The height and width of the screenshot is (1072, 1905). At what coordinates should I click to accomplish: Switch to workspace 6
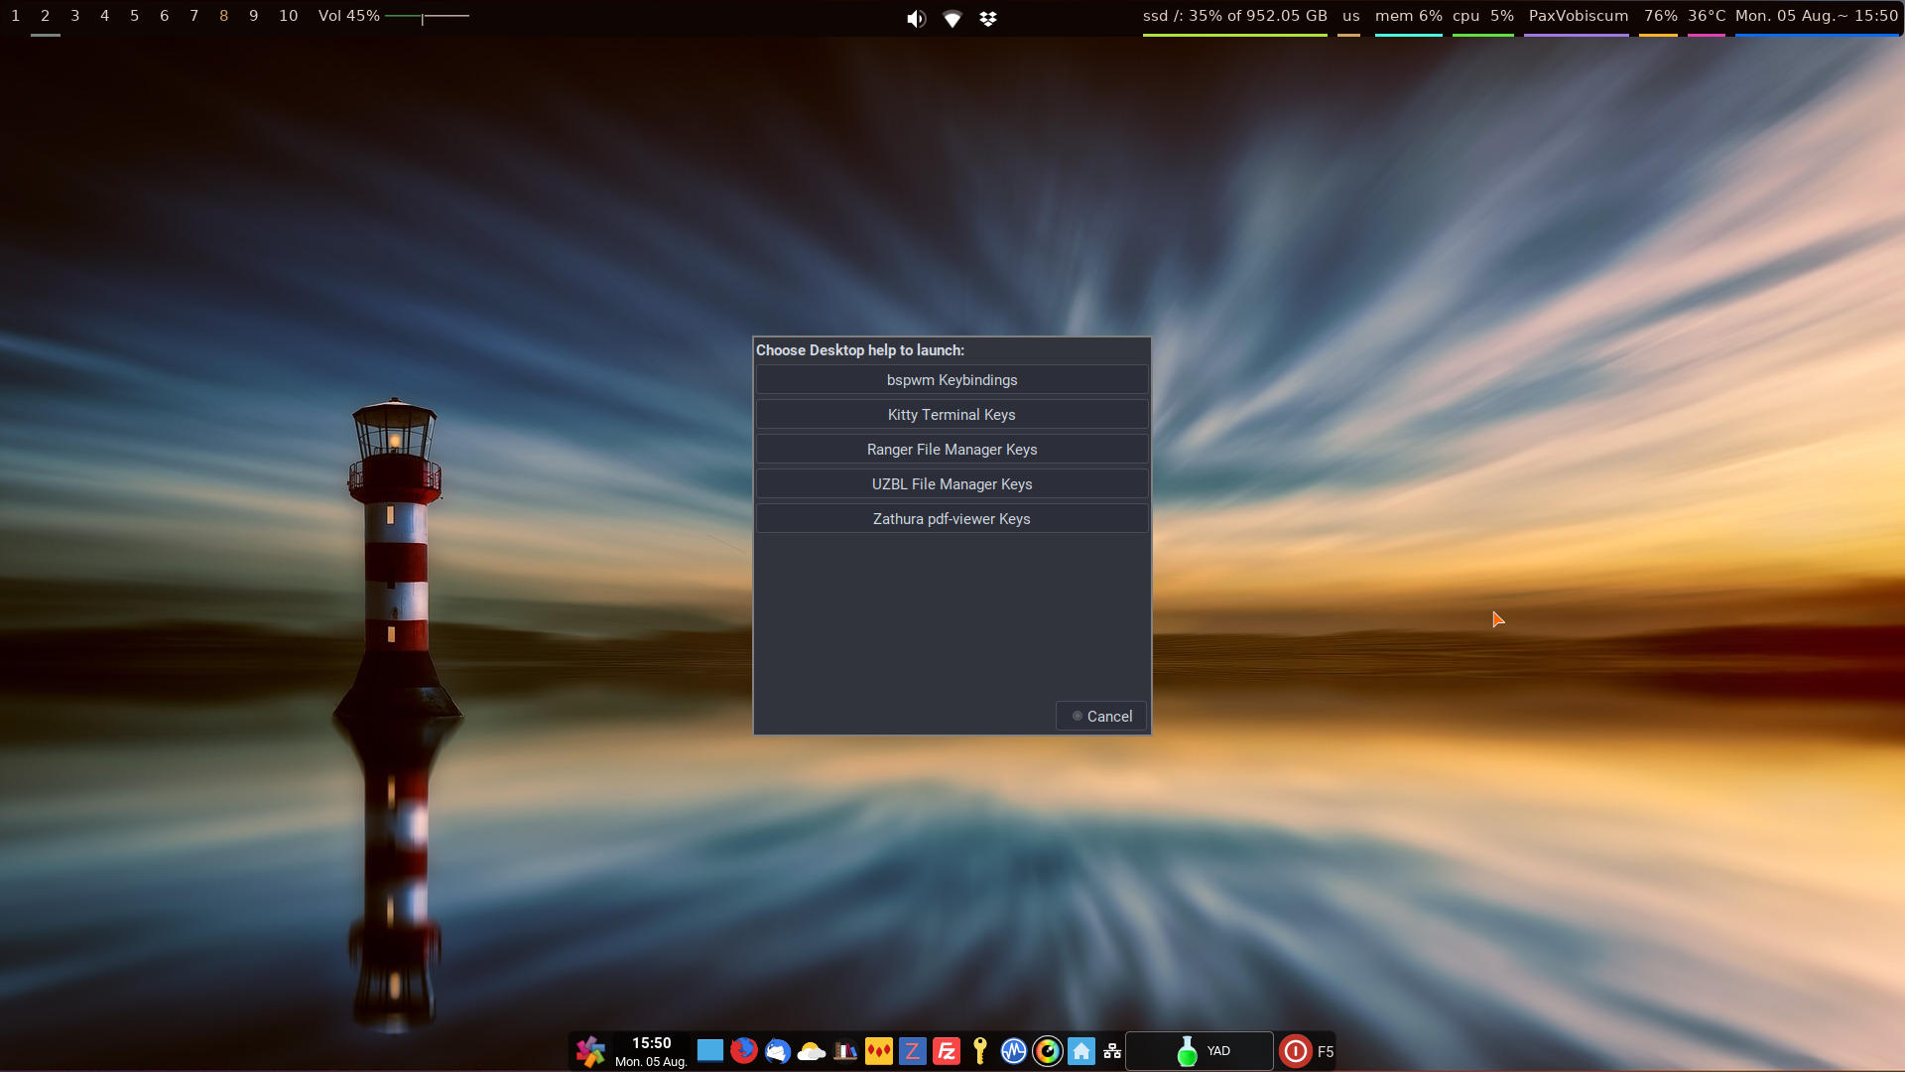coord(165,16)
